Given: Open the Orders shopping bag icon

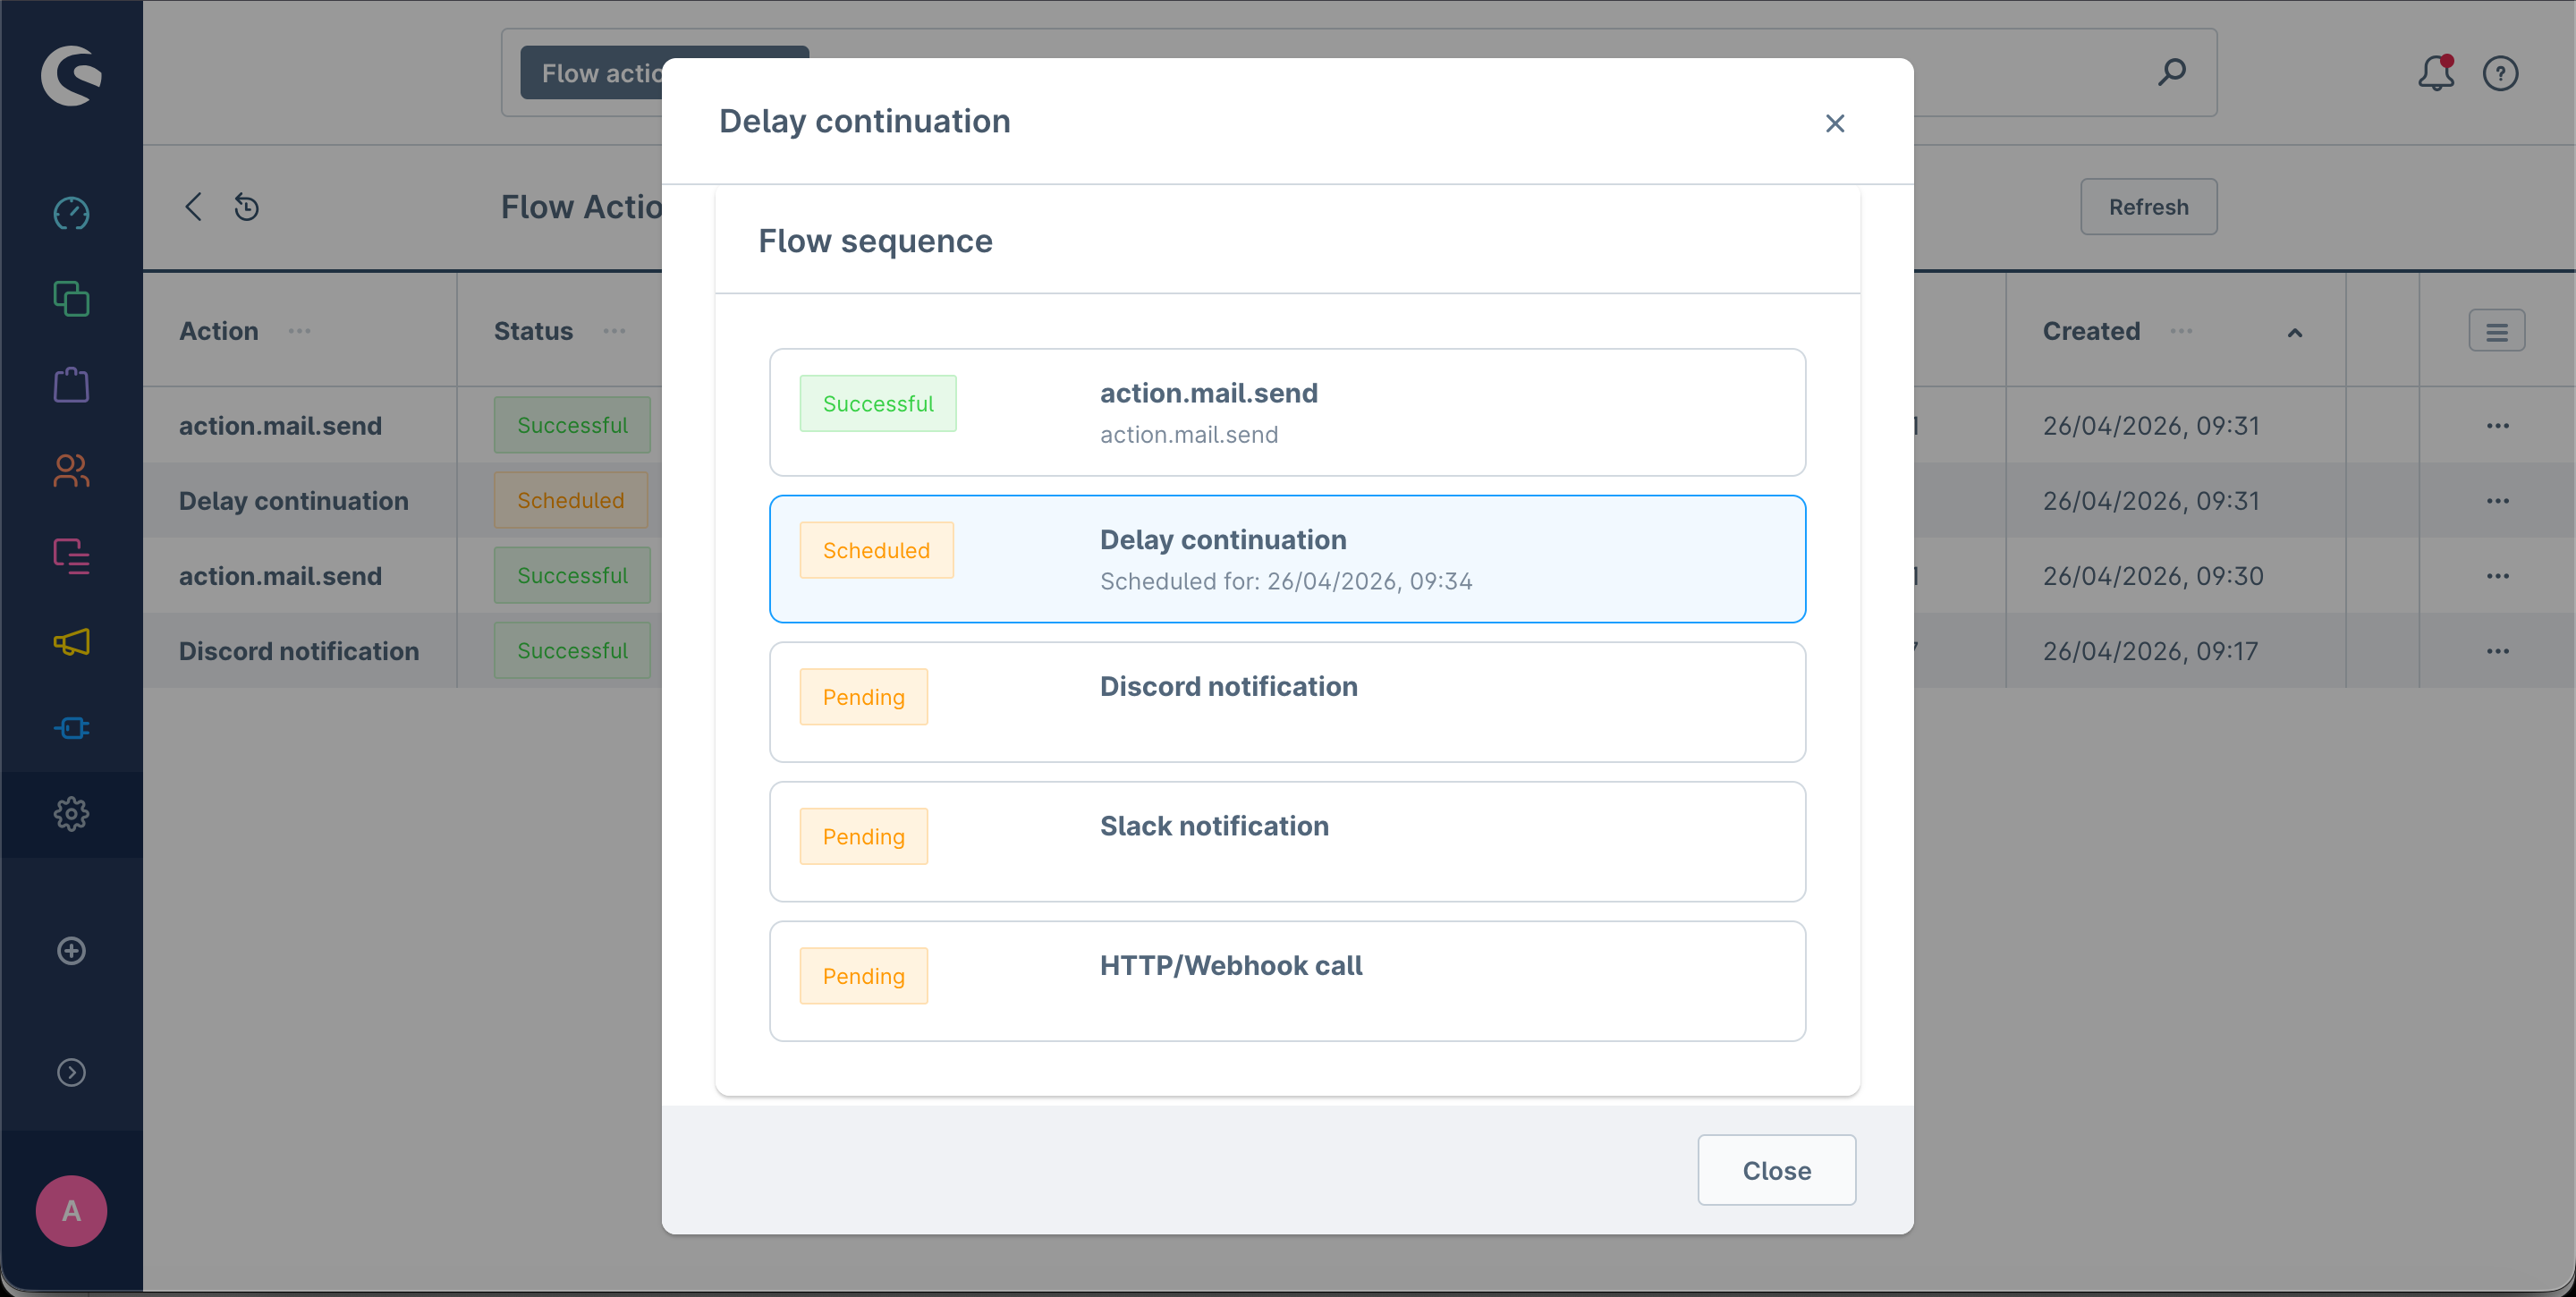Looking at the screenshot, I should coord(71,385).
